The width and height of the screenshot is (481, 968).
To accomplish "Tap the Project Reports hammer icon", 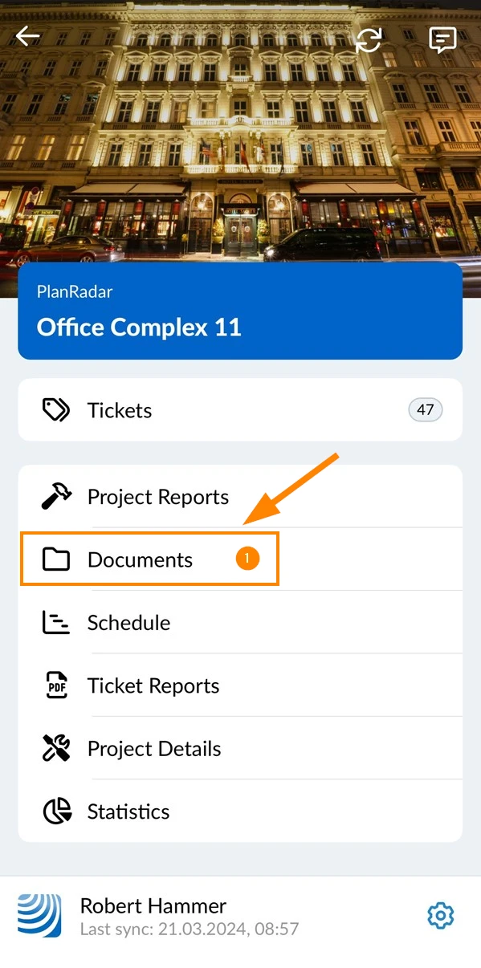I will pos(56,497).
